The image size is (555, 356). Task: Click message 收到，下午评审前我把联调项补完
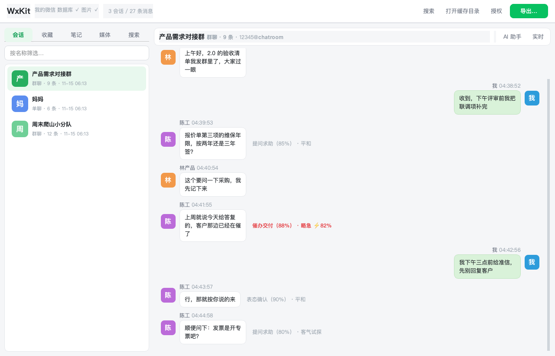point(487,102)
